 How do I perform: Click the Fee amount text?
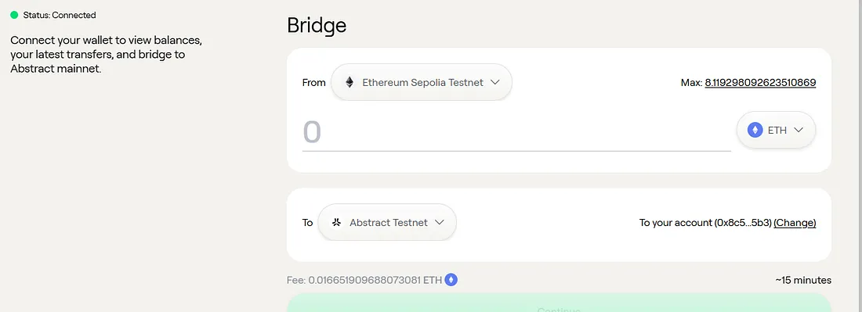pyautogui.click(x=364, y=280)
